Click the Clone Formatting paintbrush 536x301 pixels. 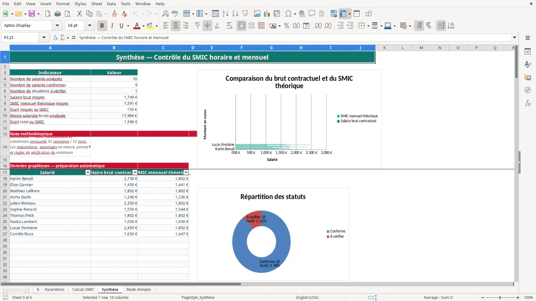click(x=115, y=14)
